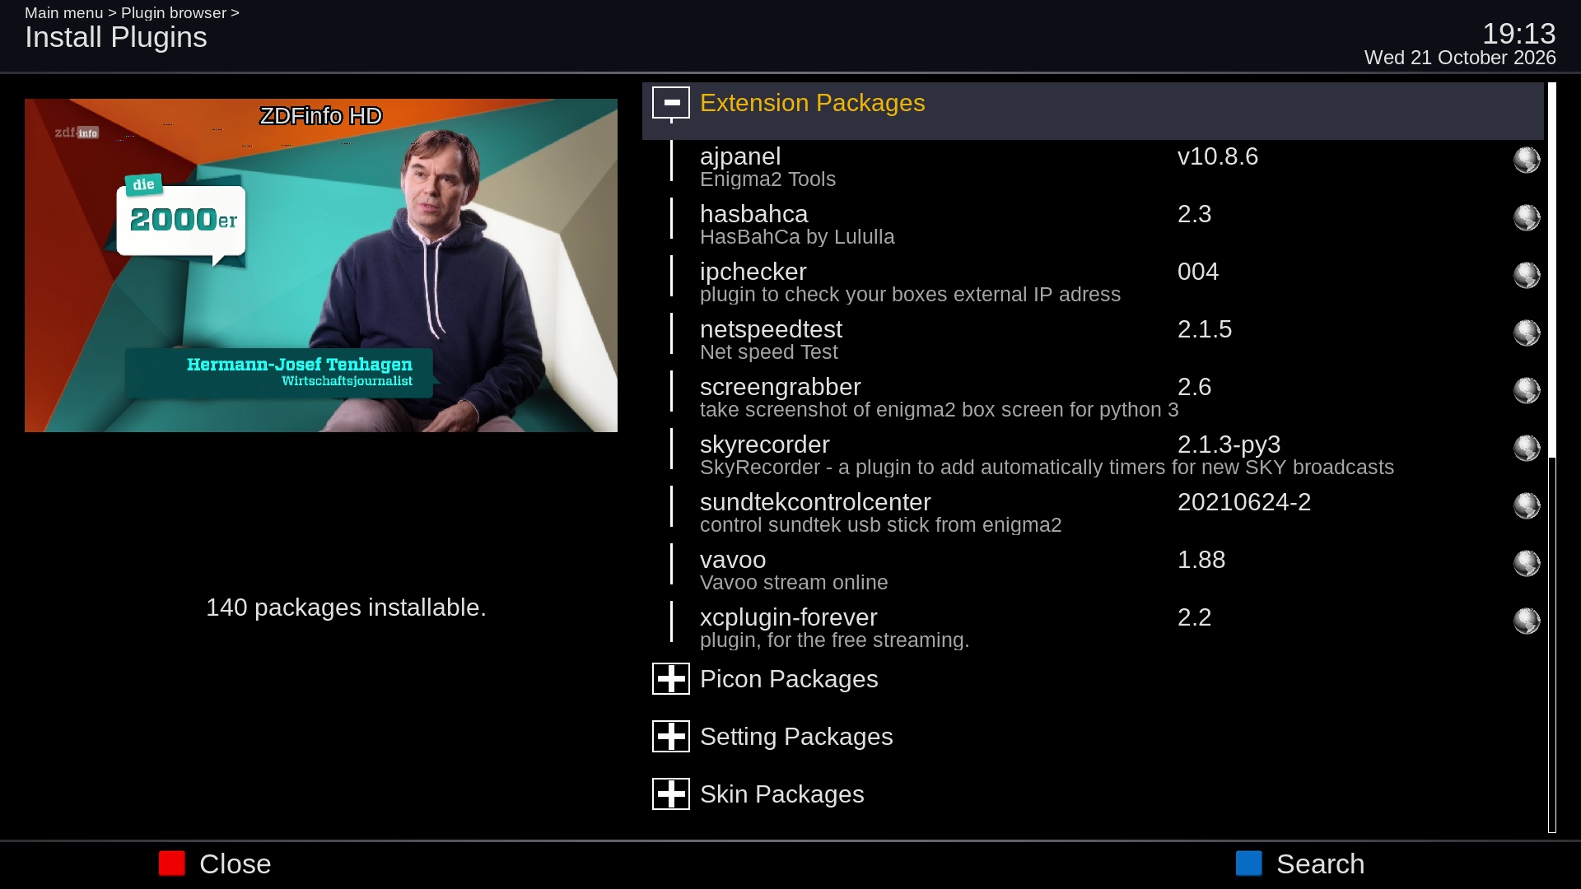Screen dimensions: 1581x889
Task: Click the Close button label
Action: (236, 864)
